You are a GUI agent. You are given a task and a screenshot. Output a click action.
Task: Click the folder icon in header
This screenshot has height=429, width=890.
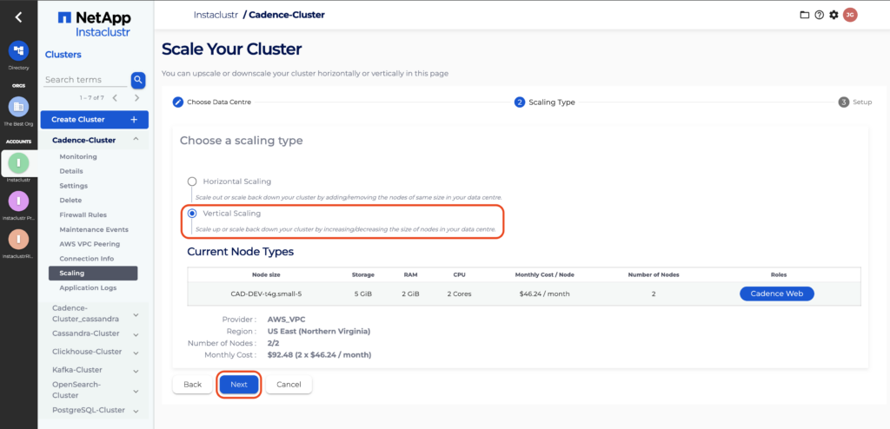point(804,15)
